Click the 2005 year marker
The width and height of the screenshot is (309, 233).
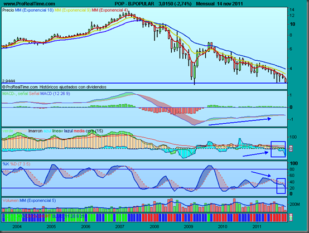(51, 226)
